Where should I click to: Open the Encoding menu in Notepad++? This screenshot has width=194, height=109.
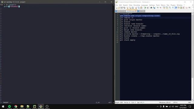tap(137, 5)
